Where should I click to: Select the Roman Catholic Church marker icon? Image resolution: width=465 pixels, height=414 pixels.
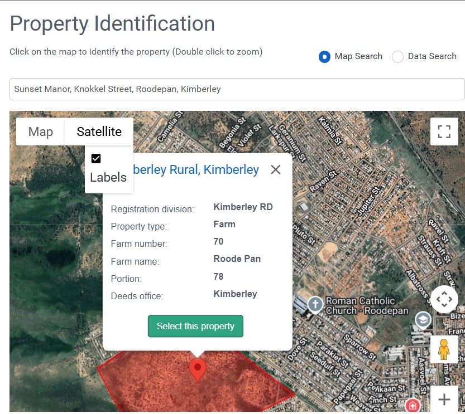(x=315, y=305)
